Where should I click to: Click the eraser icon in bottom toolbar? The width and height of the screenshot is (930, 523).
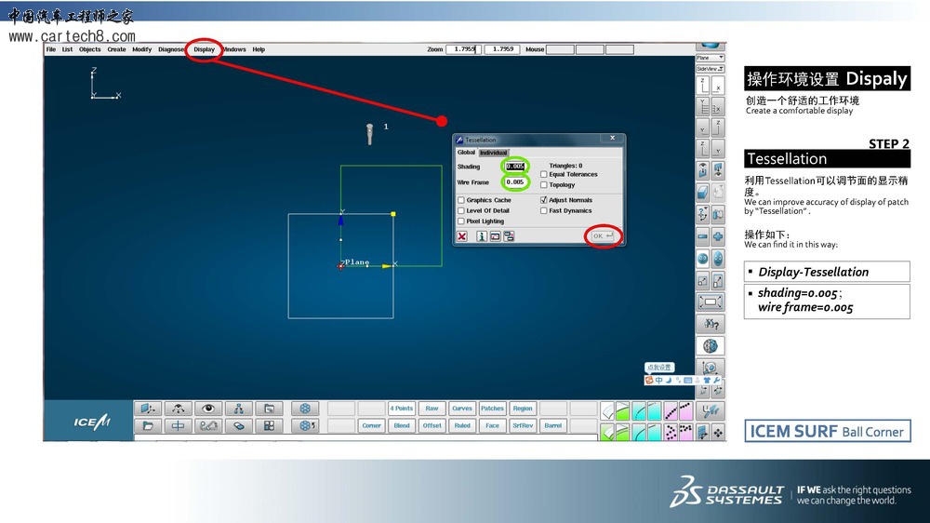pyautogui.click(x=238, y=425)
